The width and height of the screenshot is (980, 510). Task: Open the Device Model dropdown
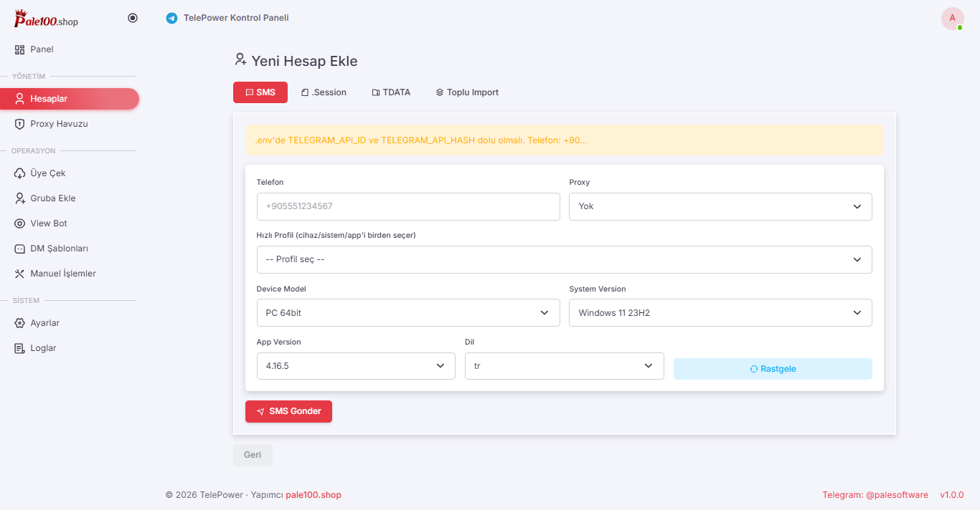pos(408,313)
